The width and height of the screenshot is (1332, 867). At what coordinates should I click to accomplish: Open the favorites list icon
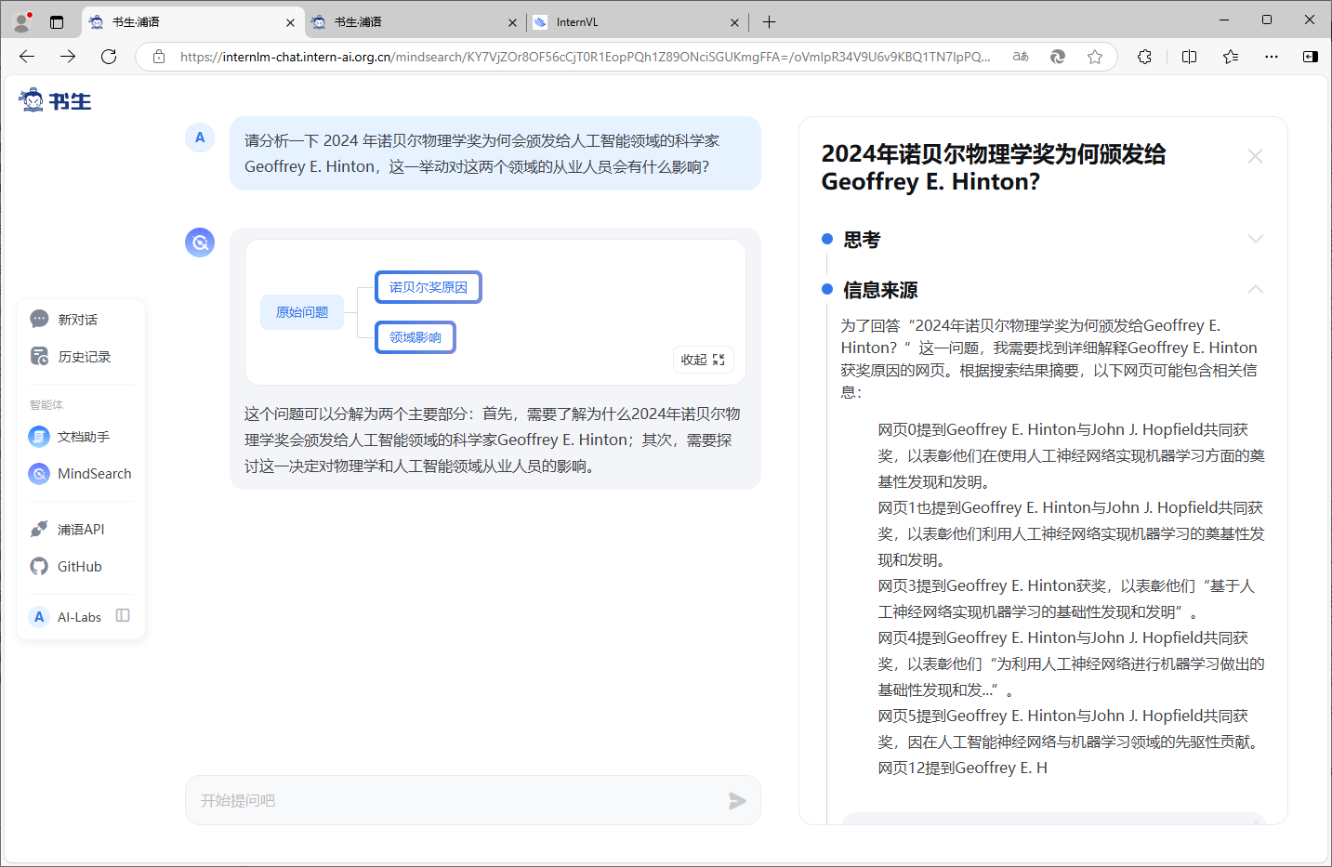tap(1231, 57)
